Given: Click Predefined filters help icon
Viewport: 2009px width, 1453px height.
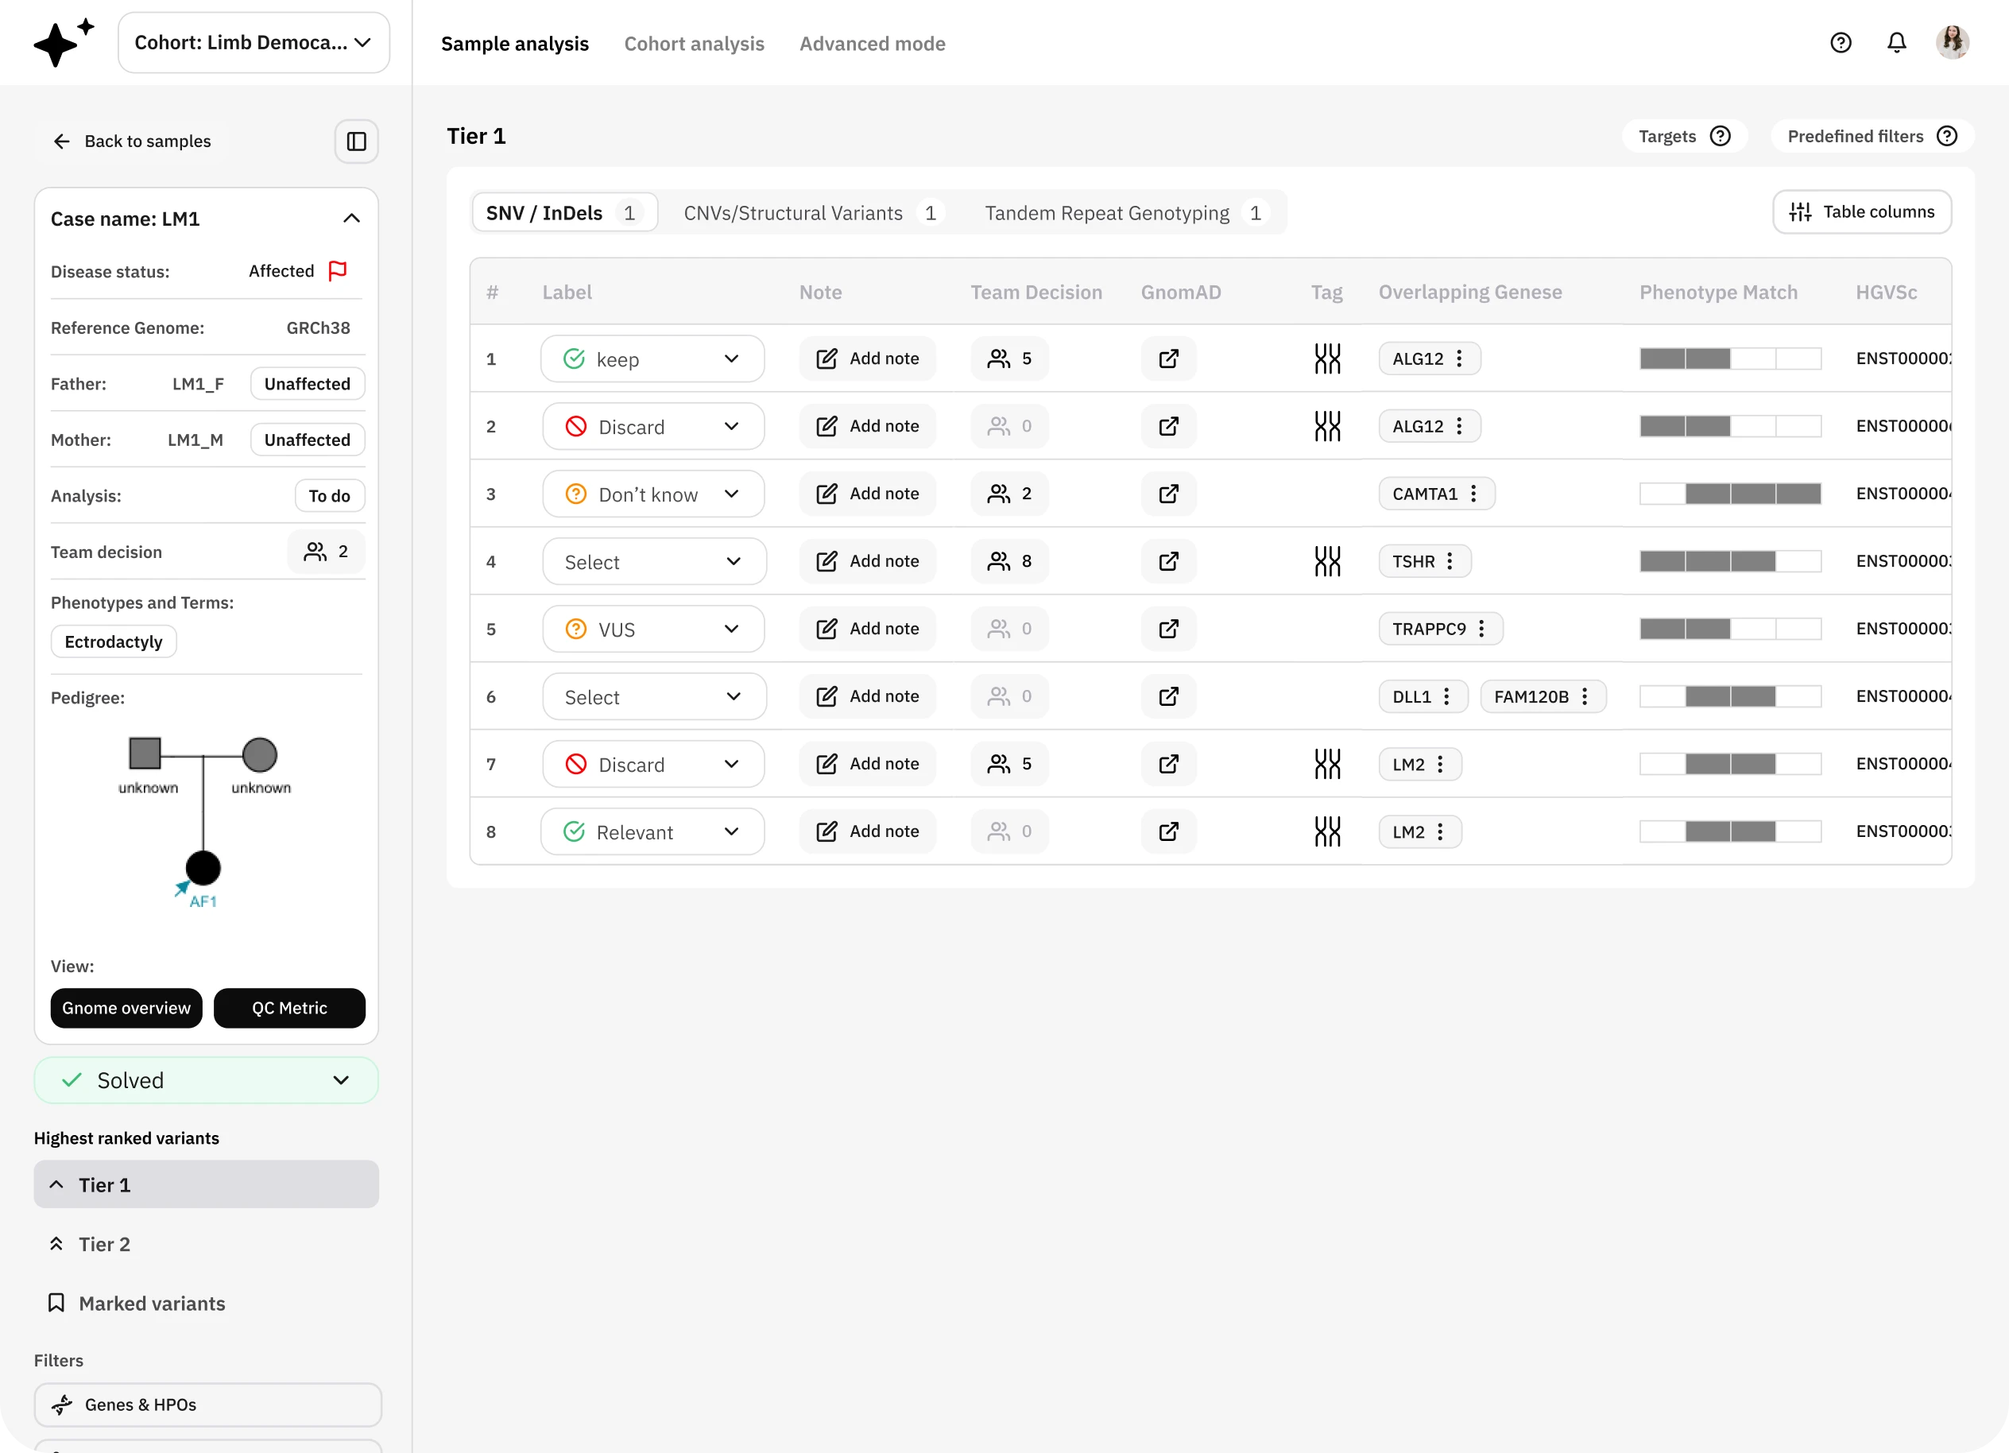Looking at the screenshot, I should (x=1946, y=136).
